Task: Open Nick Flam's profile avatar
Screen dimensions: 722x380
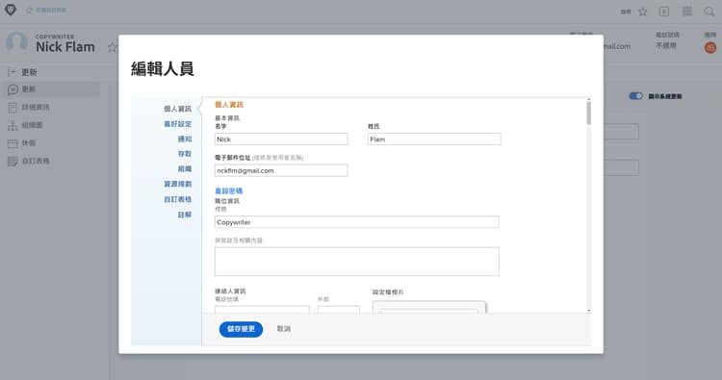Action: click(16, 42)
